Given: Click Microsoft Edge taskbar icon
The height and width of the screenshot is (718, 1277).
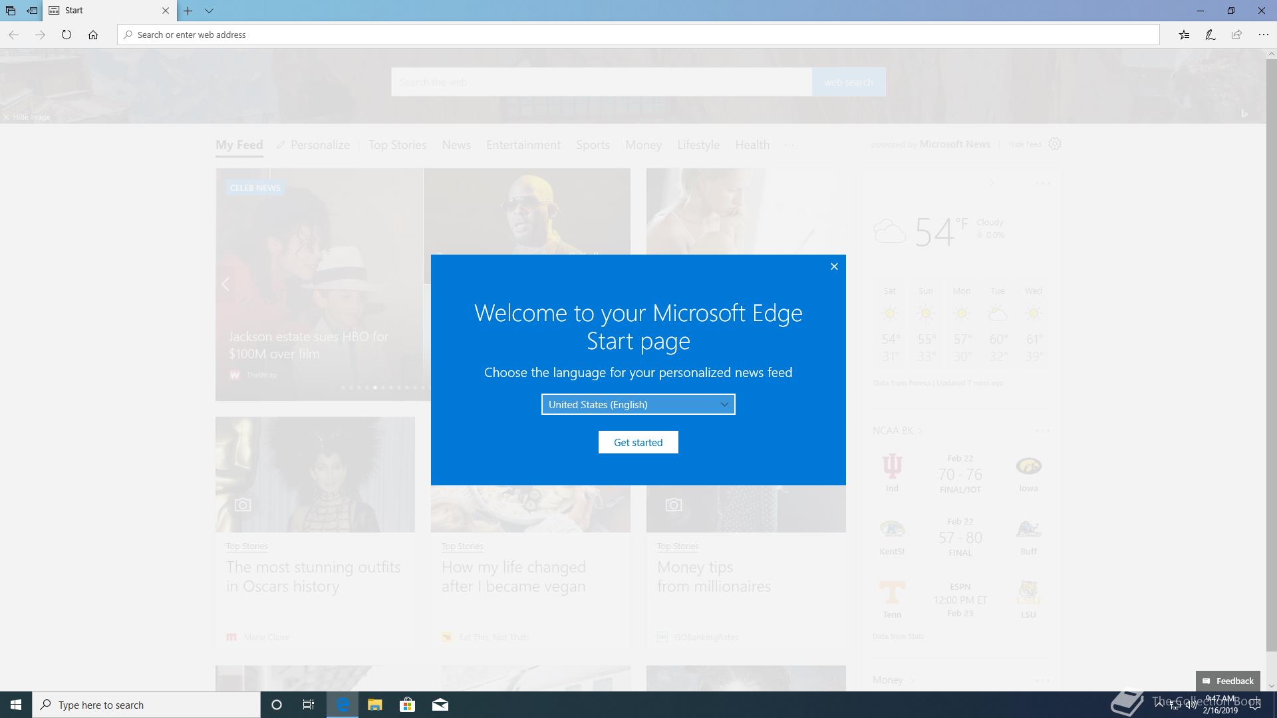Looking at the screenshot, I should coord(343,705).
